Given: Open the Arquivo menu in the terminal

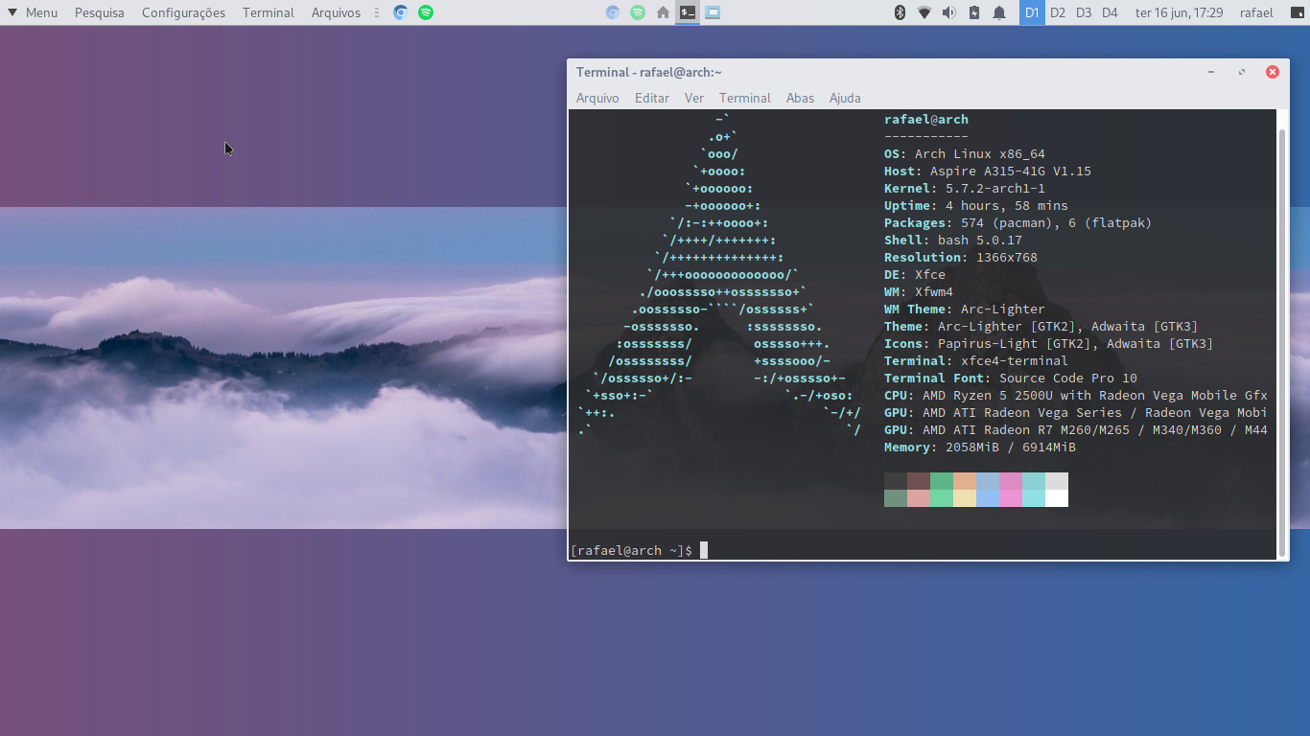Looking at the screenshot, I should click(597, 98).
